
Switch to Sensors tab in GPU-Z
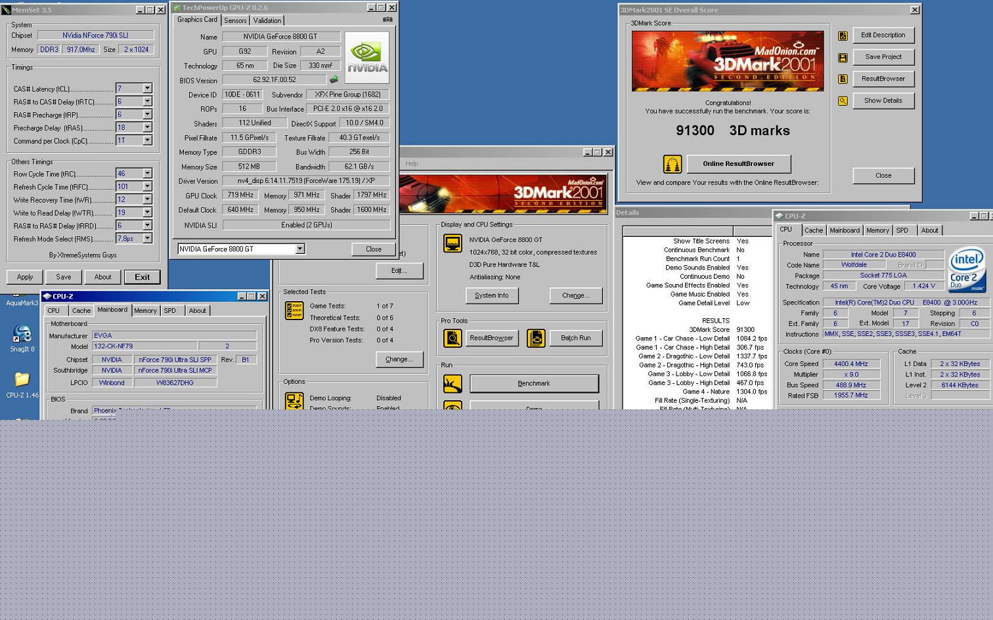(x=235, y=20)
